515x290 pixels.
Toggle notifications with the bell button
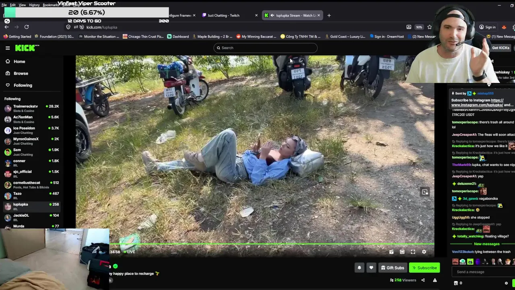click(359, 268)
